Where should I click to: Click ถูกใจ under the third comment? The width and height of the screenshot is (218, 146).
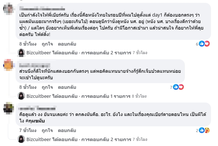click(47, 130)
